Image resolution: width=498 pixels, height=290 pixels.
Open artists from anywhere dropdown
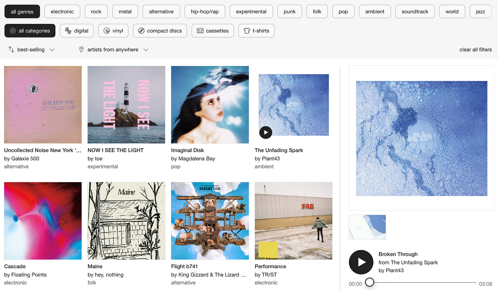point(114,50)
